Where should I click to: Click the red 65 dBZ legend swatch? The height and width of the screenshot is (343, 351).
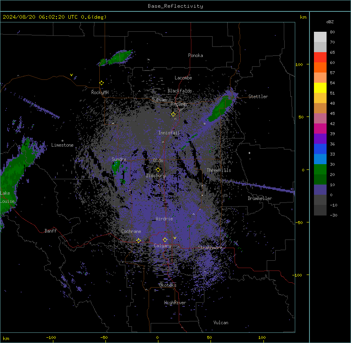coord(320,57)
